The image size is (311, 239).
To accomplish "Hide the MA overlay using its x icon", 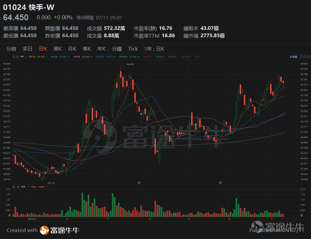I will 18,57.
